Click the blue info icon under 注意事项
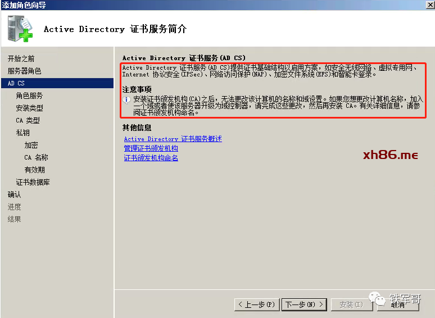The image size is (435, 318). (x=126, y=99)
